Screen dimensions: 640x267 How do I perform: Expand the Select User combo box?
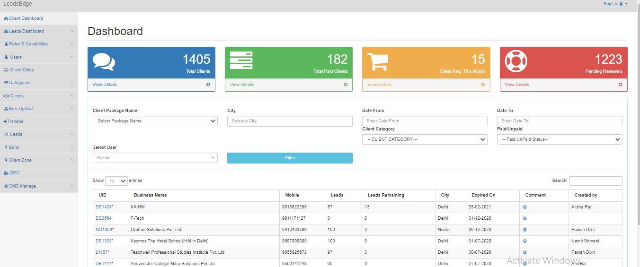(x=155, y=158)
